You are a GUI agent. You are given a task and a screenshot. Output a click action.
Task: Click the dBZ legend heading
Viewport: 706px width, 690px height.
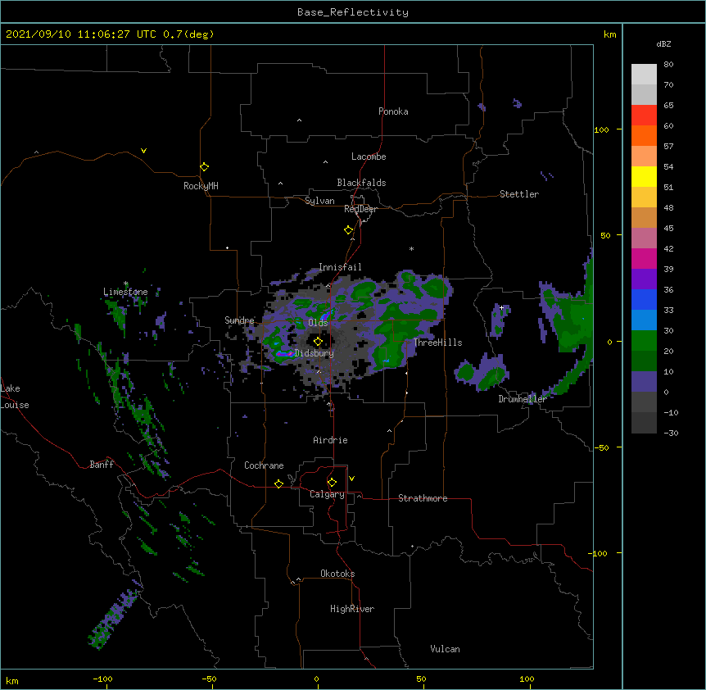[663, 43]
